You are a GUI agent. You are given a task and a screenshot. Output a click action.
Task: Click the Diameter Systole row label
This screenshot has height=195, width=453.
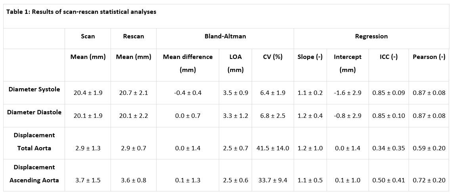tap(34, 89)
